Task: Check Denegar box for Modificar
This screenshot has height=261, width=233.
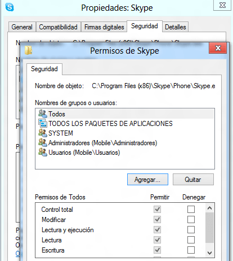Action: click(x=191, y=219)
